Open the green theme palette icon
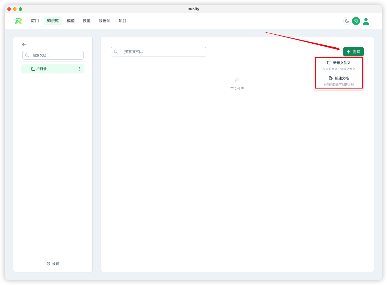Screen dimensions: 387x285 (x=356, y=21)
